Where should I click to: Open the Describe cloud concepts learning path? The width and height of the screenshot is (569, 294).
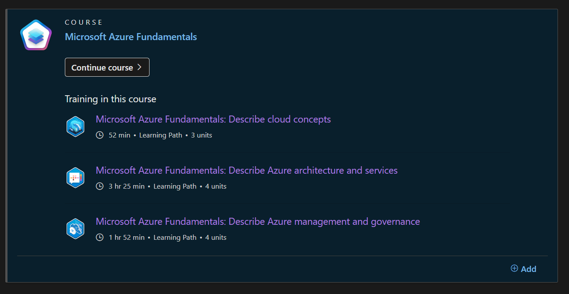click(x=213, y=119)
